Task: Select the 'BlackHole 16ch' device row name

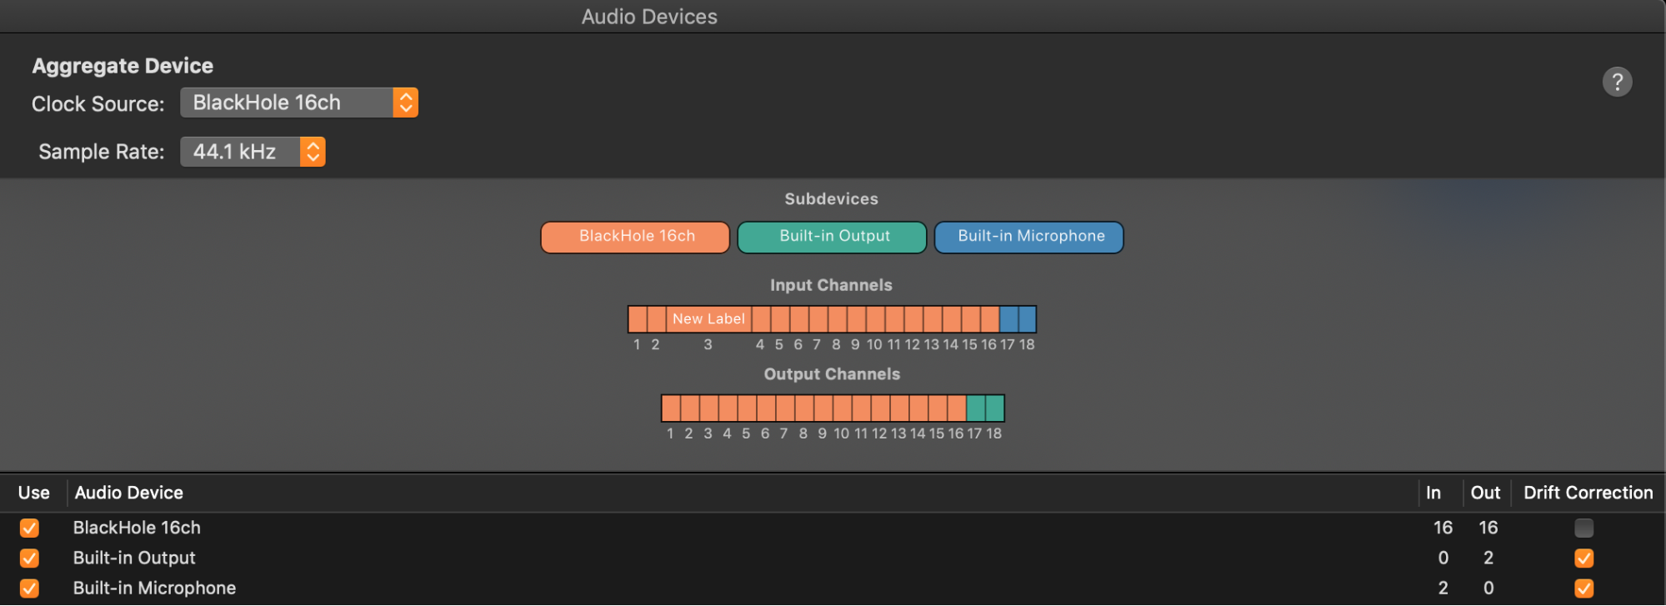Action: [x=137, y=528]
